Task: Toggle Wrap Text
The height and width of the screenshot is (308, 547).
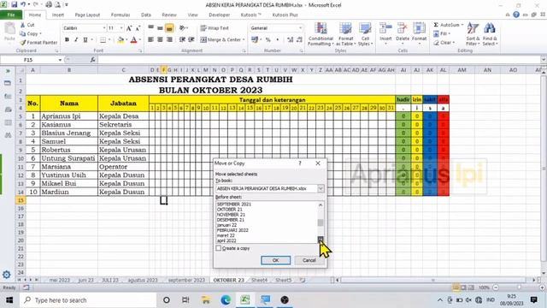Action: (215, 28)
